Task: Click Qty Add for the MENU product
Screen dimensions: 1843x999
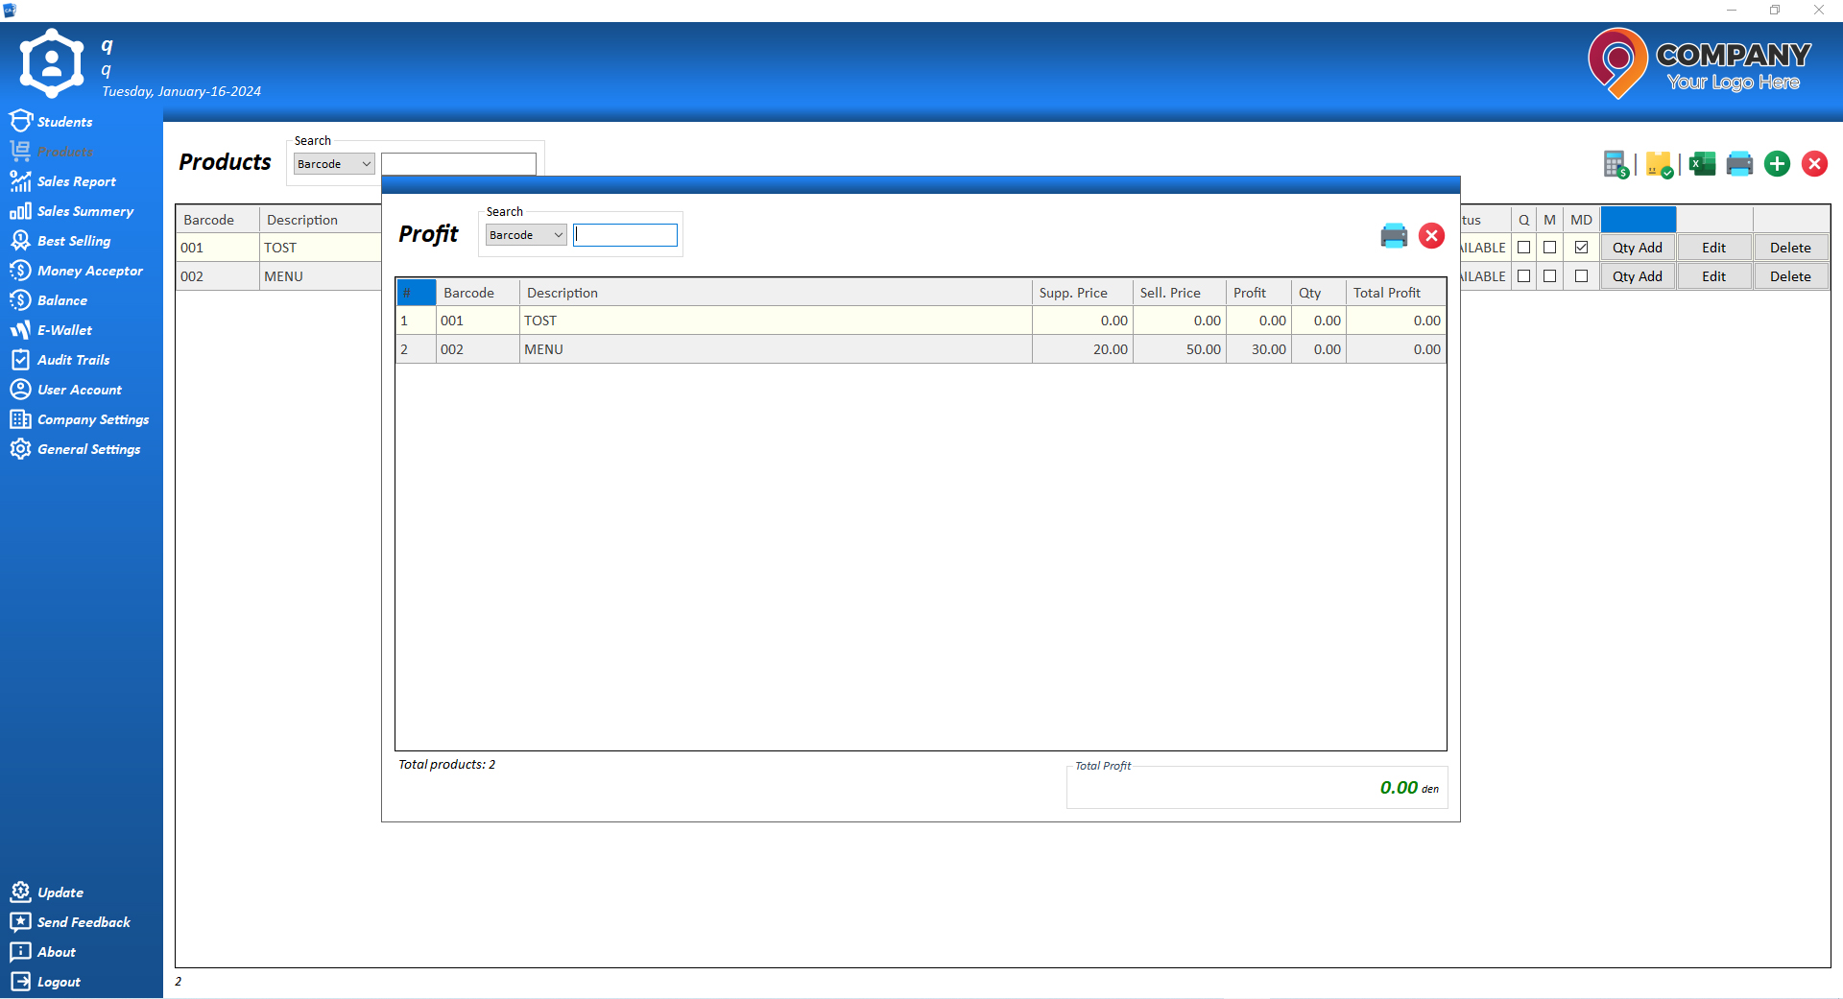Action: click(1637, 275)
